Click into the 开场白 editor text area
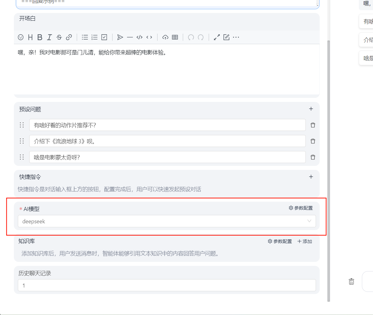The height and width of the screenshot is (315, 373). (x=167, y=69)
